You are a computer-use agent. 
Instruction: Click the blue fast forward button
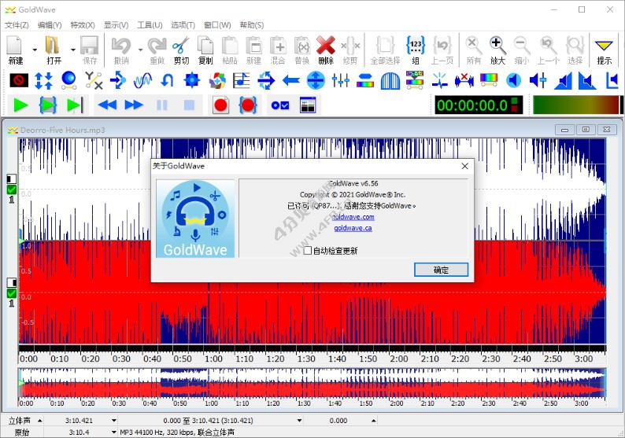(134, 105)
